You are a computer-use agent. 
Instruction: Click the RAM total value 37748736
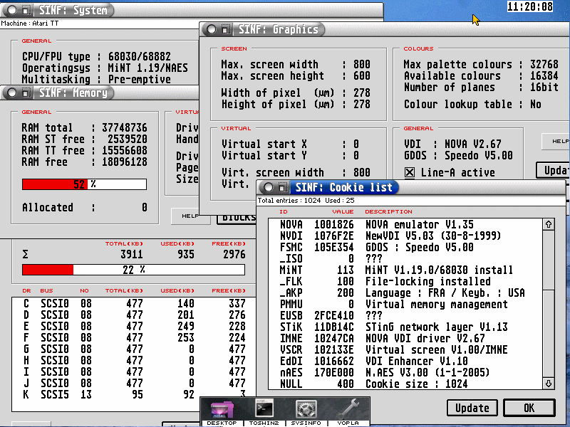pos(124,128)
